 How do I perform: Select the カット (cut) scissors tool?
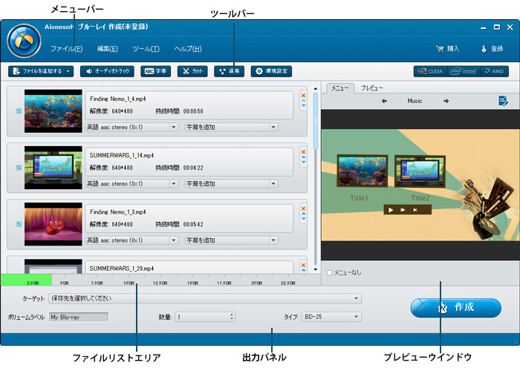click(x=192, y=71)
